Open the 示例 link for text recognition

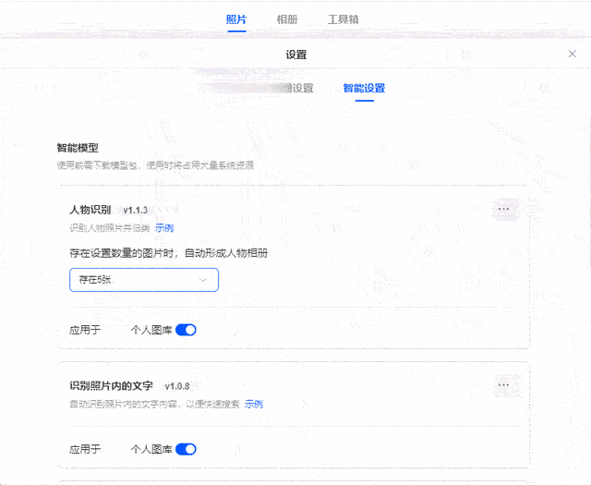(254, 405)
